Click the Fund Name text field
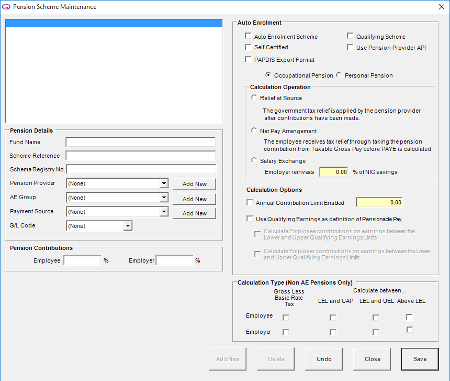 [x=141, y=142]
